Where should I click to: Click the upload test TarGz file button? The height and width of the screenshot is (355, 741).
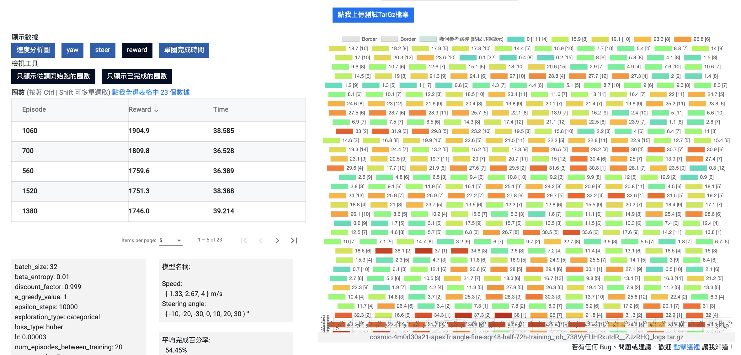pyautogui.click(x=373, y=15)
